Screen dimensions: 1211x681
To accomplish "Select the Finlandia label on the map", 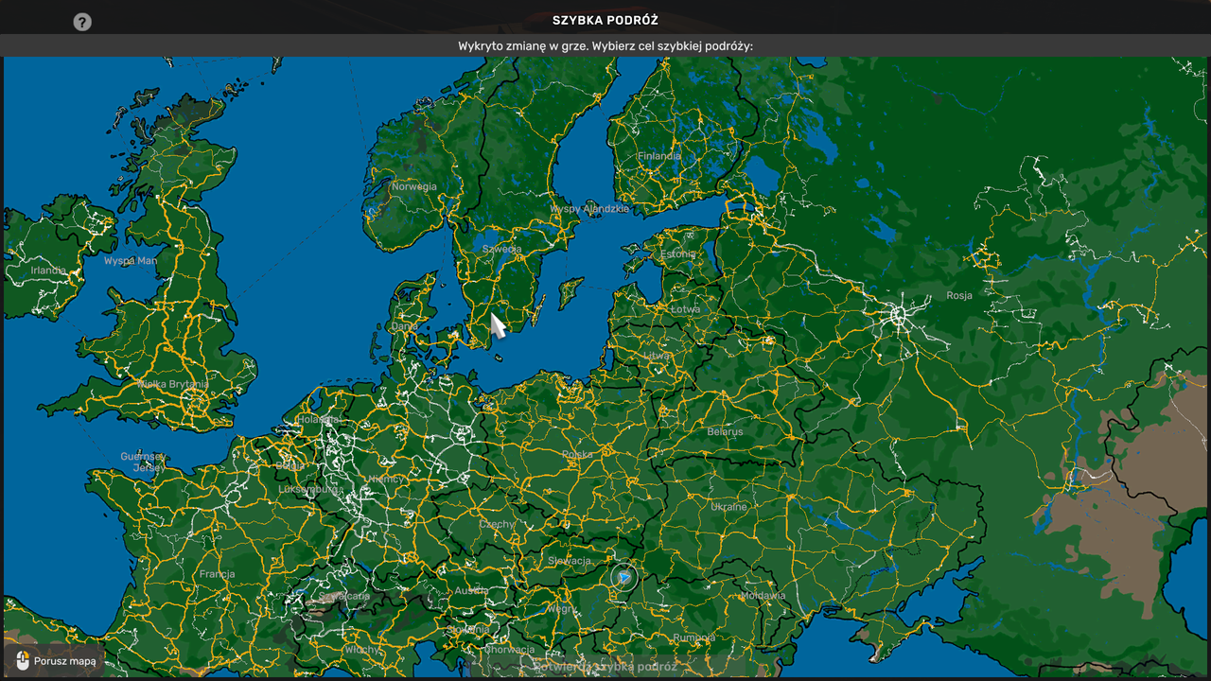I will click(x=659, y=156).
